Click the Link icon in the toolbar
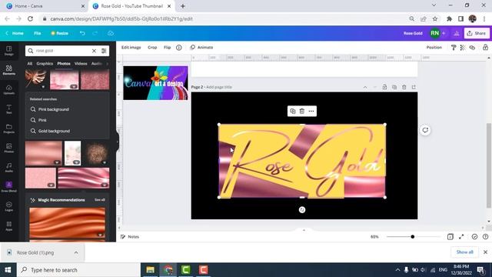 [472, 48]
